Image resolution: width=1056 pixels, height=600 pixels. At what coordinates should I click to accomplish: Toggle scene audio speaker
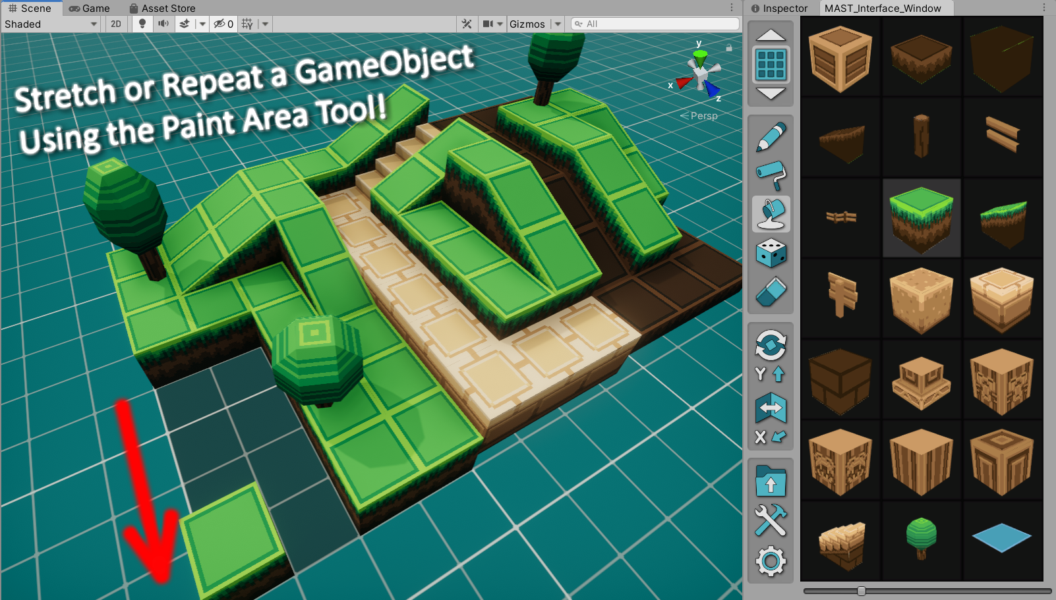coord(163,24)
